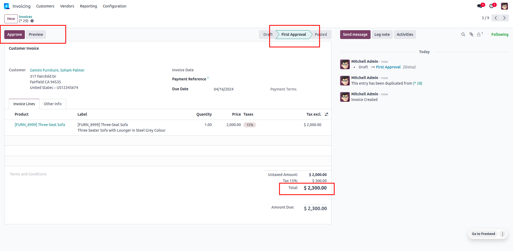This screenshot has height=251, width=513.
Task: Open Mitchell Admin user avatar menu
Action: click(504, 6)
